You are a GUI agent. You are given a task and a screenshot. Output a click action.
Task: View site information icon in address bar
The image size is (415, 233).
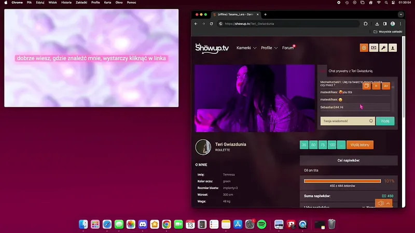(x=220, y=24)
